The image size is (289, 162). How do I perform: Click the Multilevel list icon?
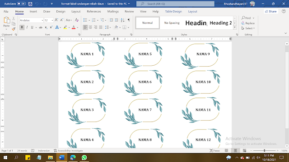coord(102,20)
